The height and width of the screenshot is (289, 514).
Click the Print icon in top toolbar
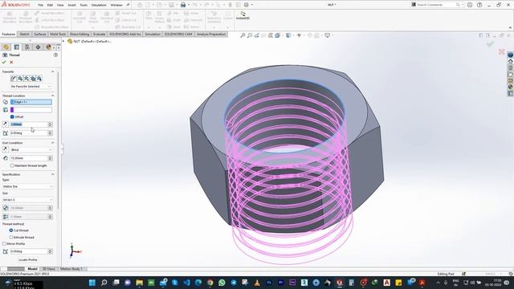tap(183, 5)
